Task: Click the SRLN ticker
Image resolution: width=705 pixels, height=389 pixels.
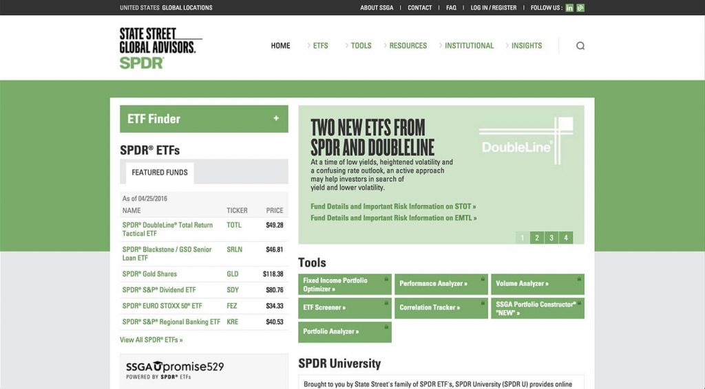Action: 234,249
